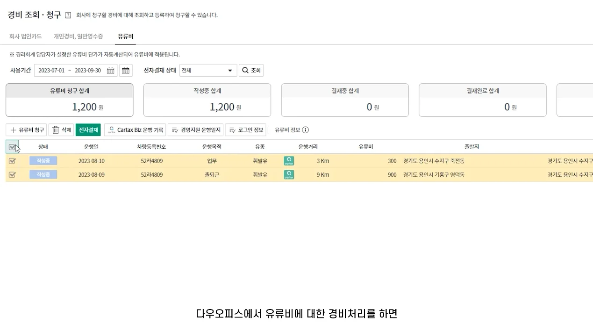Screen dimensions: 593x324
Task: Click the trash 삭제 button
Action: [61, 130]
